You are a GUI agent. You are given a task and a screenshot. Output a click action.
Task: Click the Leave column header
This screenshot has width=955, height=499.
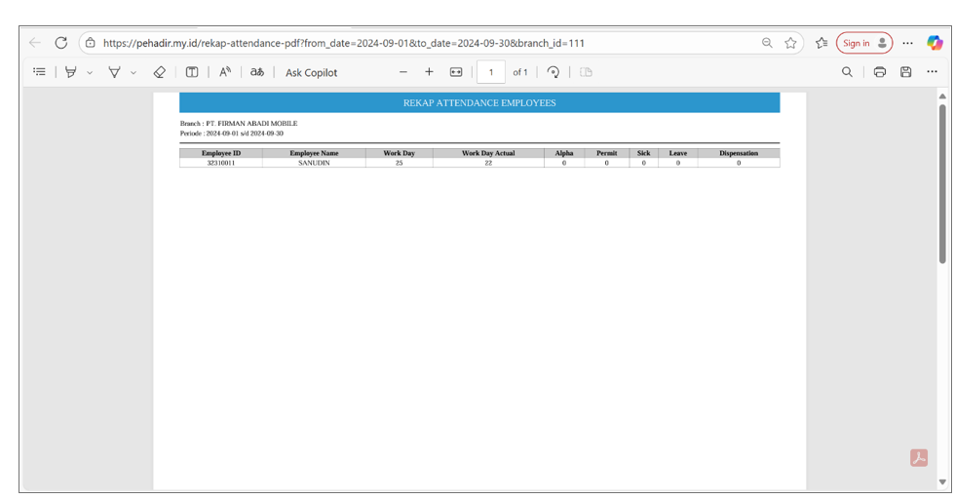tap(678, 153)
